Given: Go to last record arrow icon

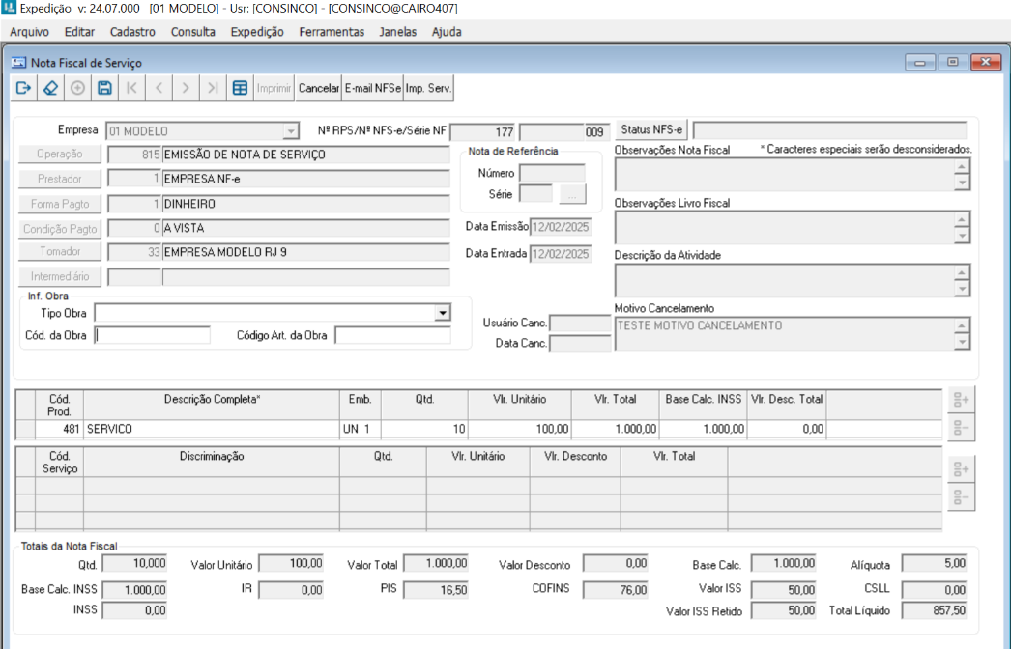Looking at the screenshot, I should point(213,88).
